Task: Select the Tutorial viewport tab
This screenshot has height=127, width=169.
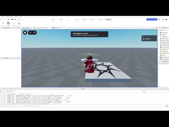Action: pos(42,28)
